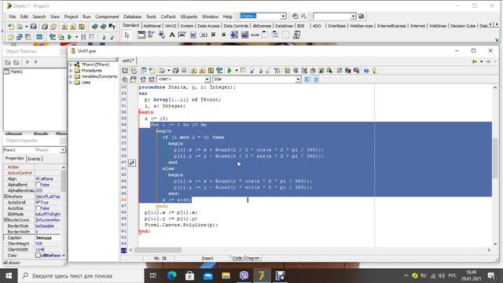Viewport: 503px width, 283px height.
Task: Click the BorderStyle value bsSizeable
Action: point(47,226)
